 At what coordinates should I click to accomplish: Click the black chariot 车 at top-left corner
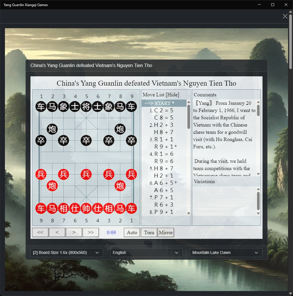coord(41,107)
